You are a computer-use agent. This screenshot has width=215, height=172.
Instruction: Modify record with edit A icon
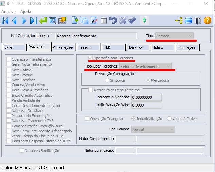(x=94, y=21)
